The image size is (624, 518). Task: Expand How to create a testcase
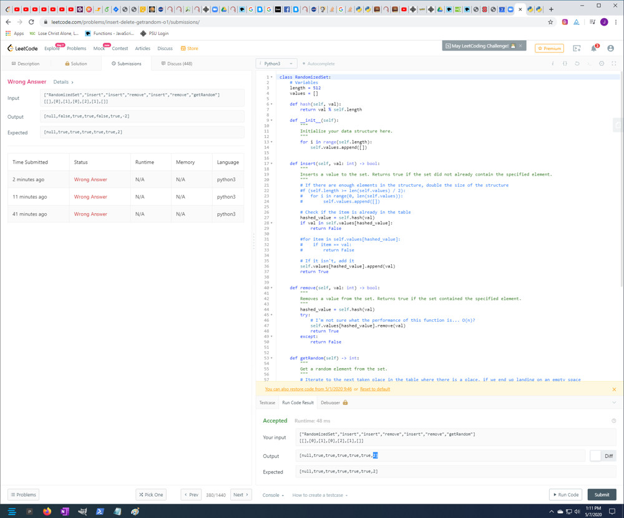[319, 495]
